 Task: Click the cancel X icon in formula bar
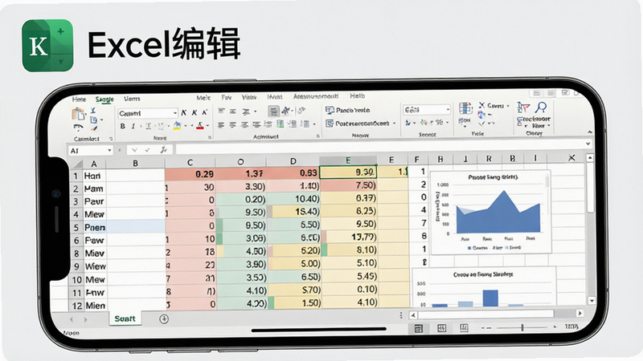(134, 150)
